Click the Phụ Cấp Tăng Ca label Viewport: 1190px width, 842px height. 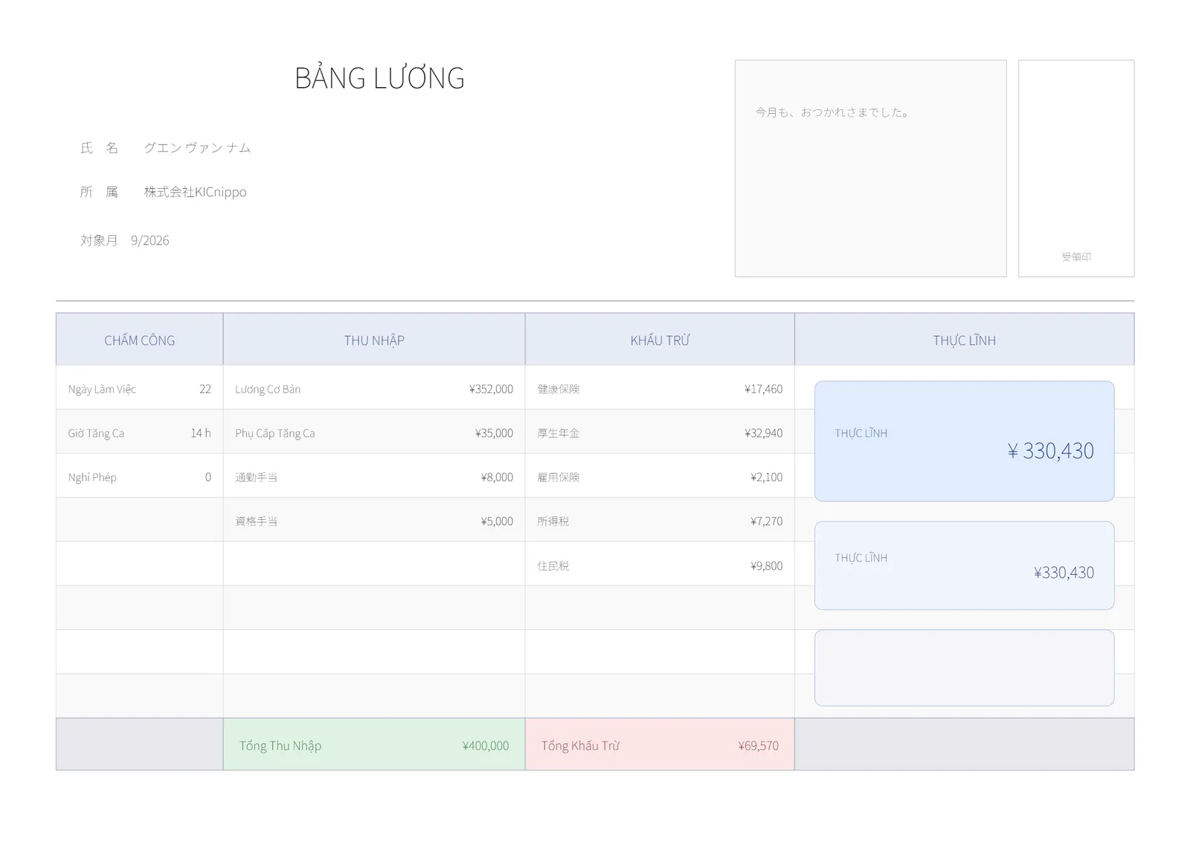point(275,433)
